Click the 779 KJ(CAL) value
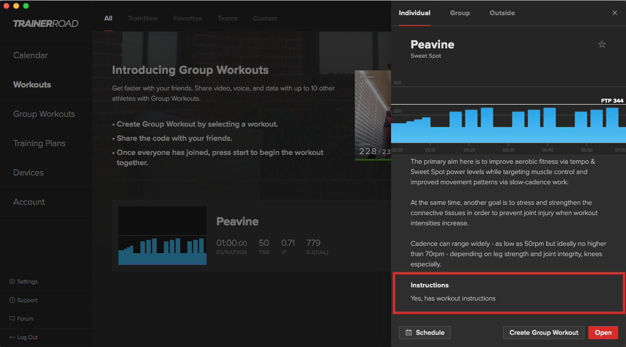The width and height of the screenshot is (626, 347). coord(314,243)
